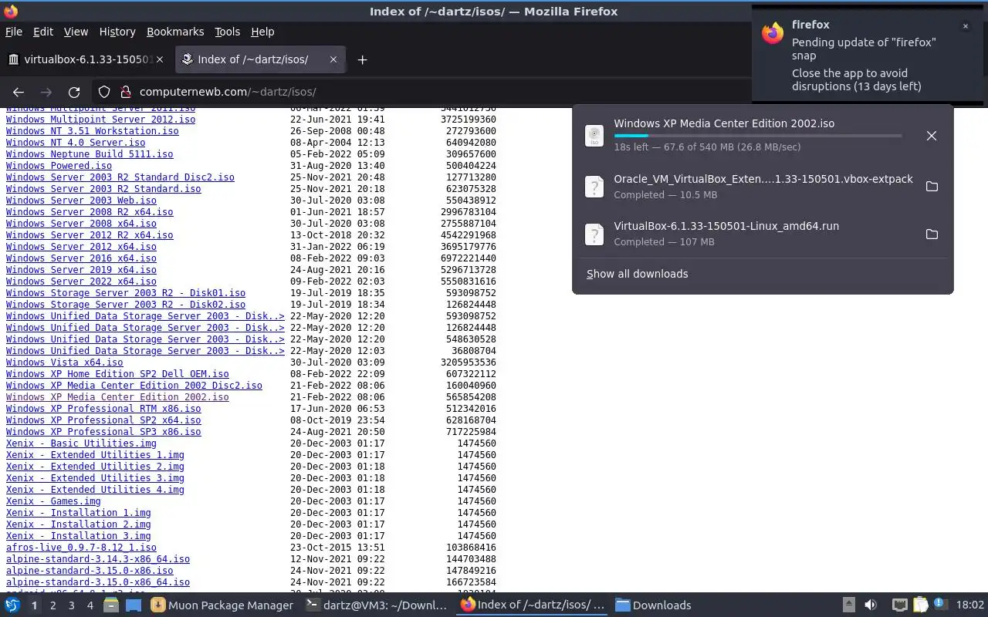
Task: Open the clipboard manager tray icon
Action: pos(920,605)
